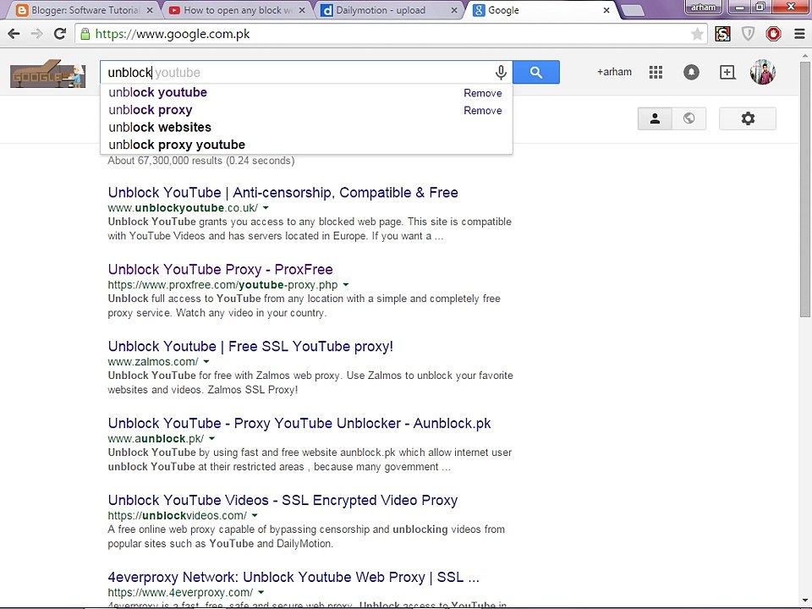Expand dropdown arrow beside unblockyoutube.co.uk URL

click(266, 208)
